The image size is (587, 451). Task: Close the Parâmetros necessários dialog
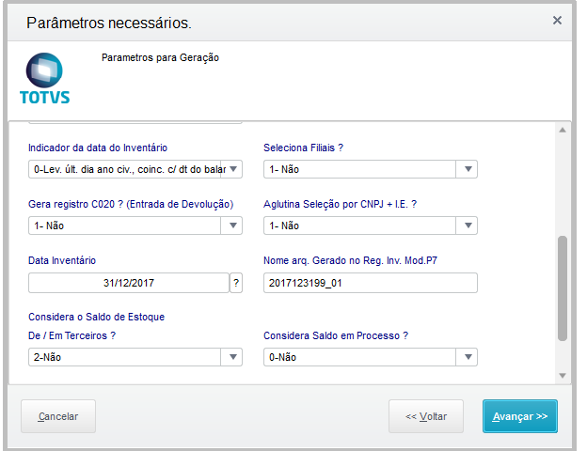[557, 20]
